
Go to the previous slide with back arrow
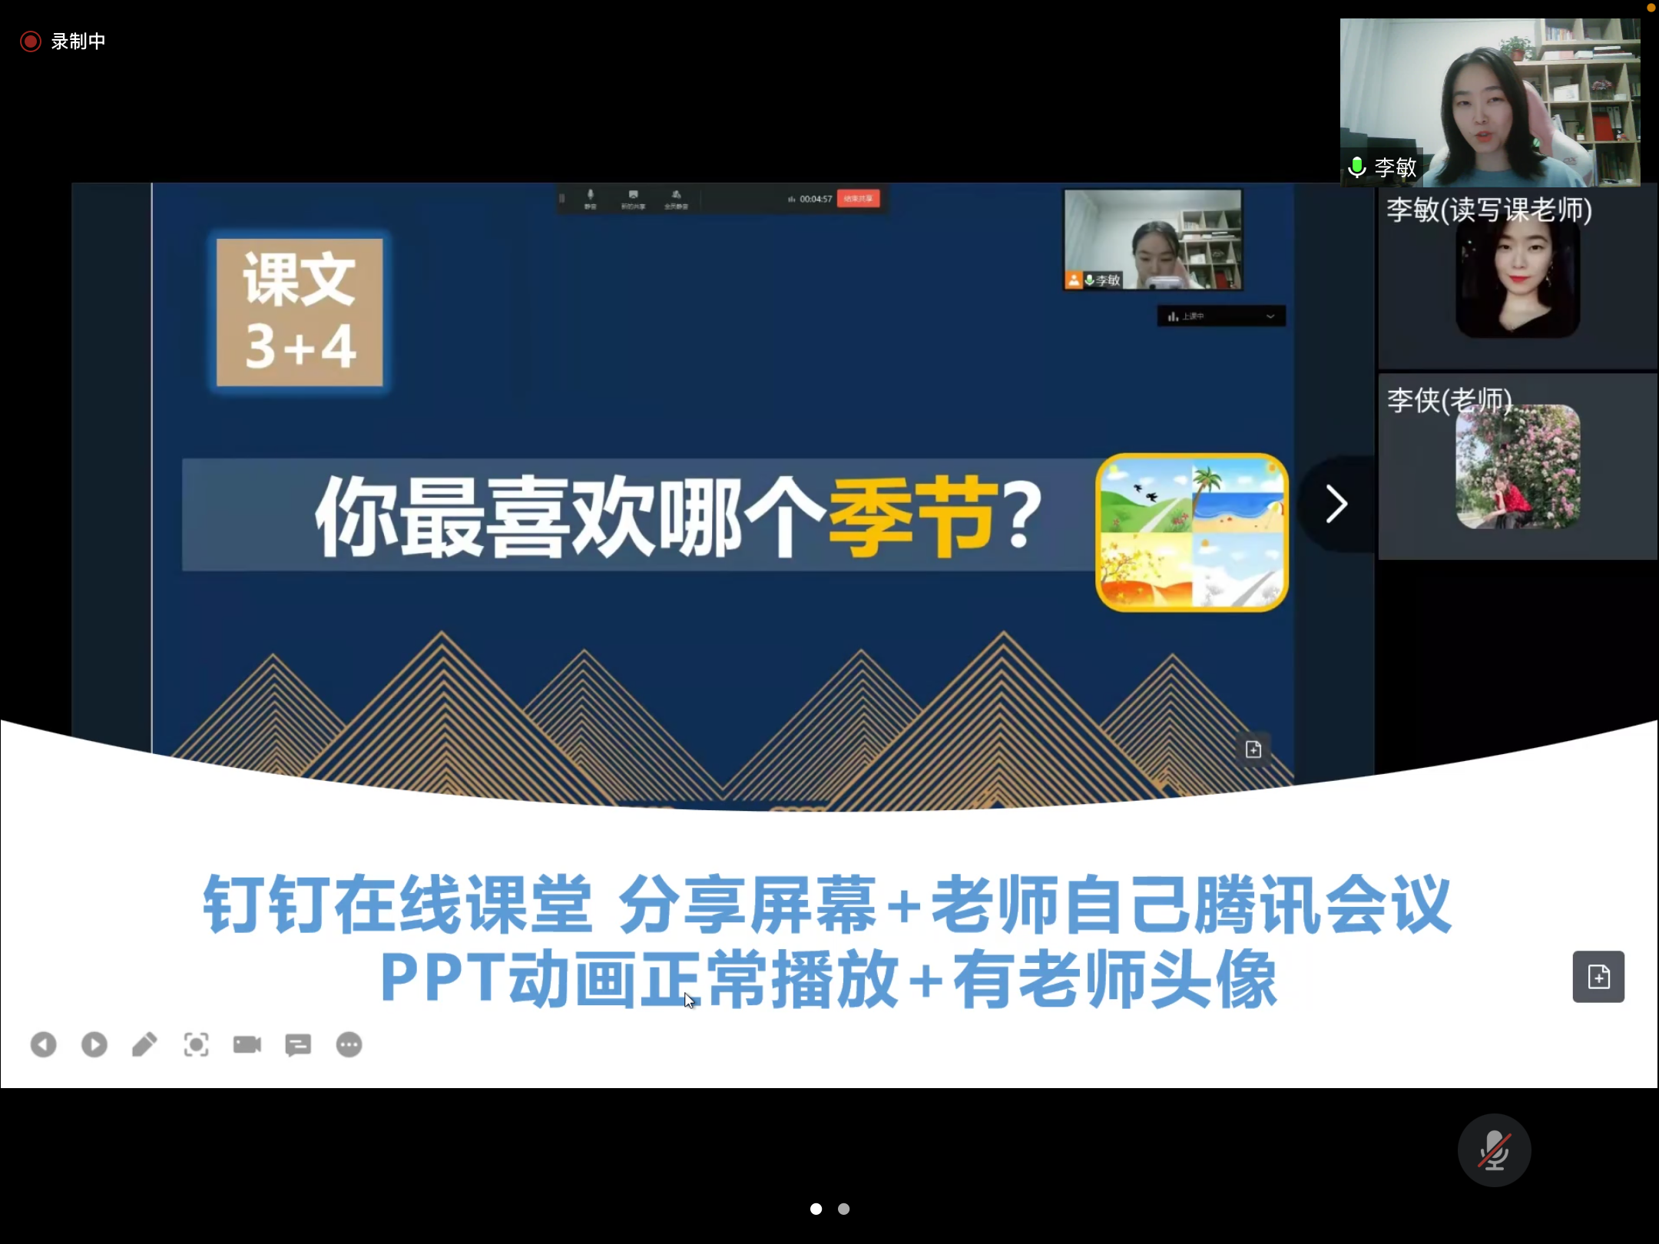(43, 1045)
